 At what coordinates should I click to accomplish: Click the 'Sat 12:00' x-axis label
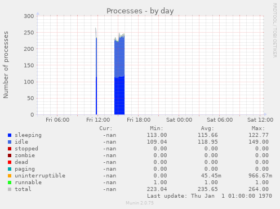[x=260, y=120]
